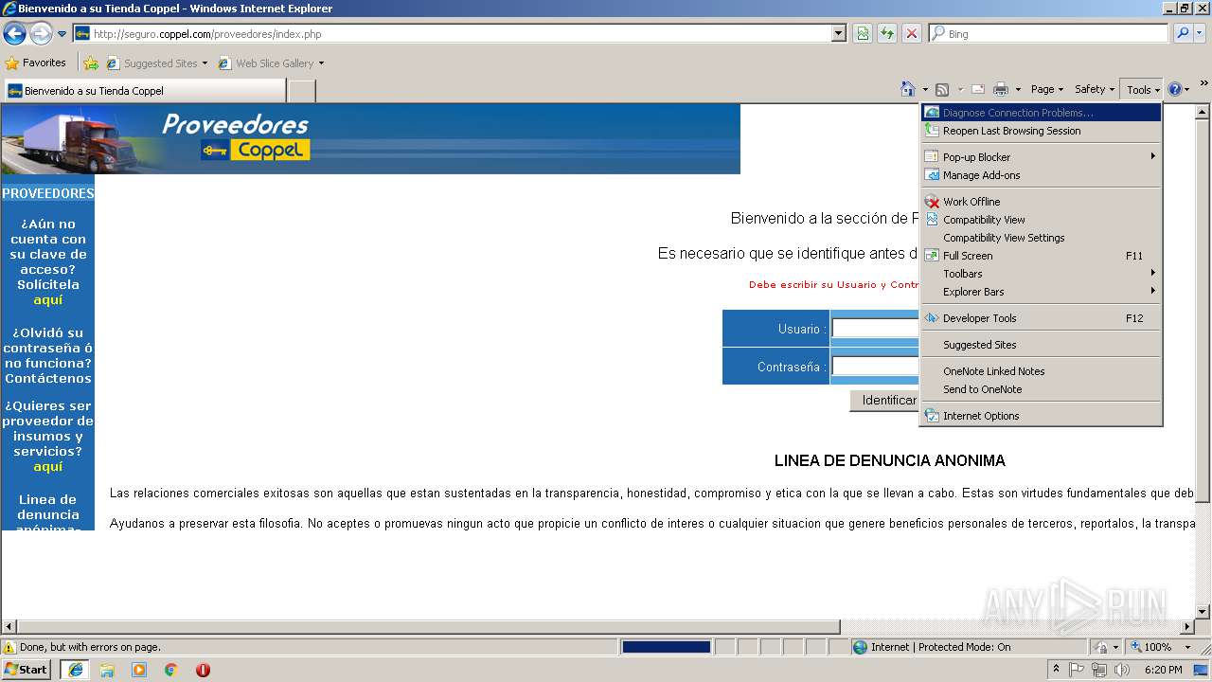The height and width of the screenshot is (682, 1212).
Task: Open the Windows Media Player taskbar icon
Action: (139, 670)
